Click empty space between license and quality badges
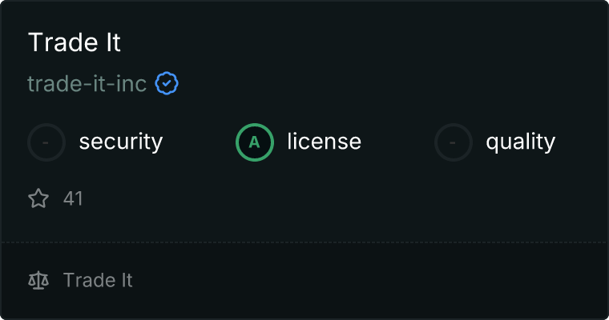This screenshot has width=609, height=320. tap(398, 142)
